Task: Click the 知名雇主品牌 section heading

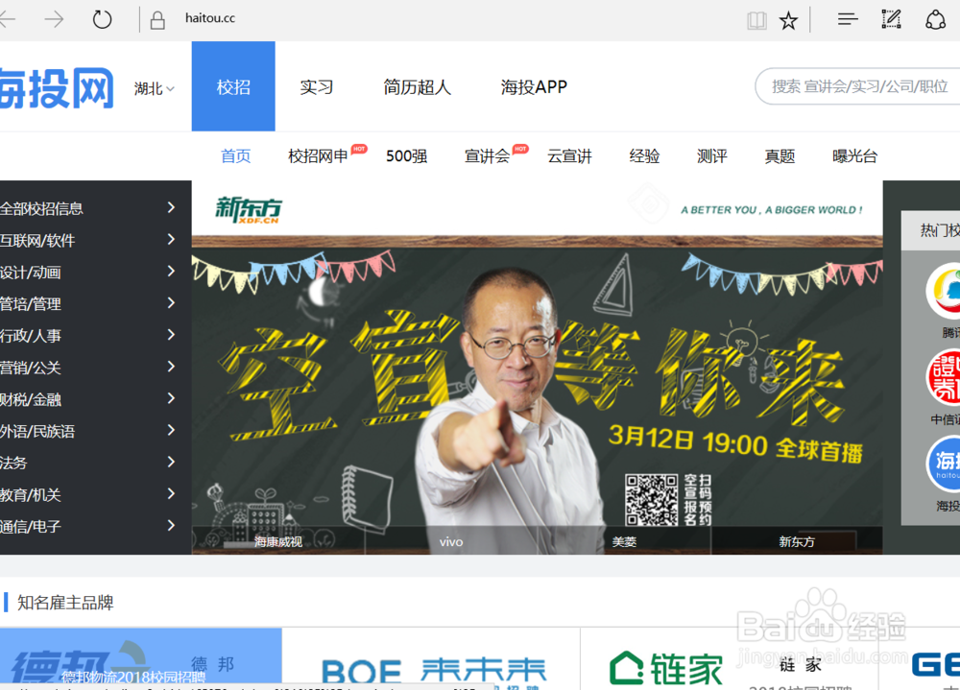Action: [x=65, y=603]
